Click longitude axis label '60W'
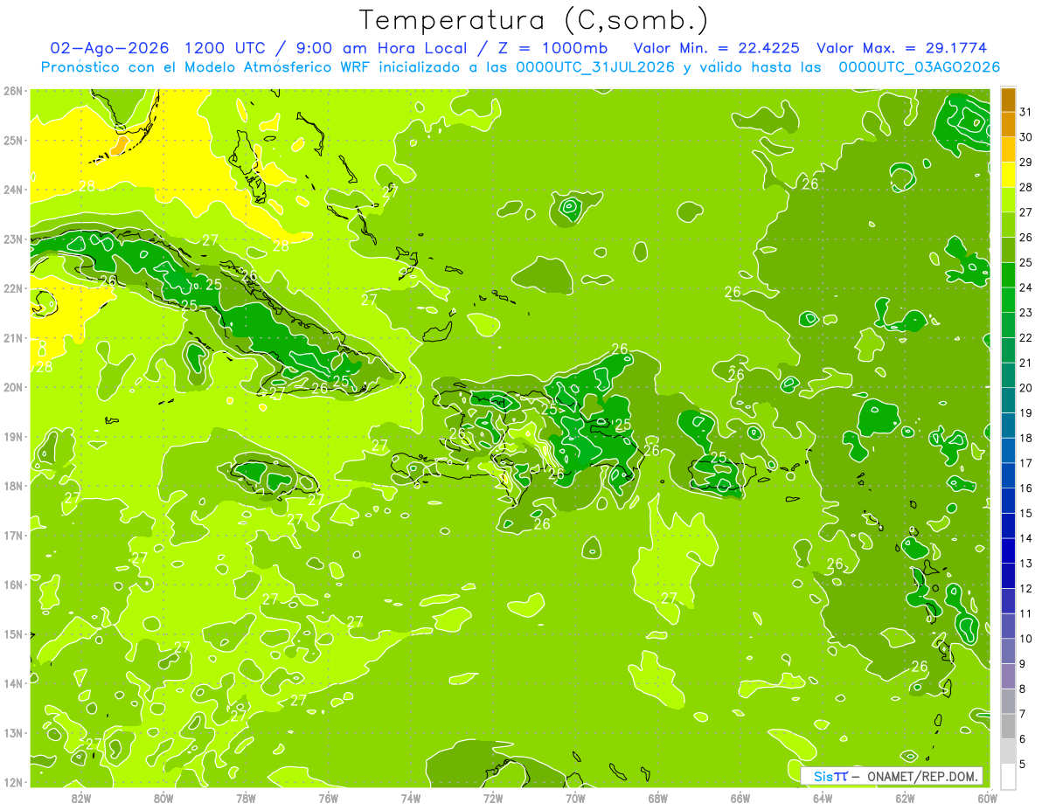Viewport: 1049px width, 810px height. tap(987, 798)
